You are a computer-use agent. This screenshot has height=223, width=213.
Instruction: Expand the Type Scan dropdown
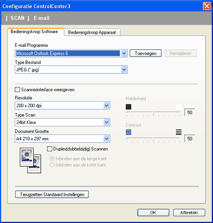pos(106,122)
